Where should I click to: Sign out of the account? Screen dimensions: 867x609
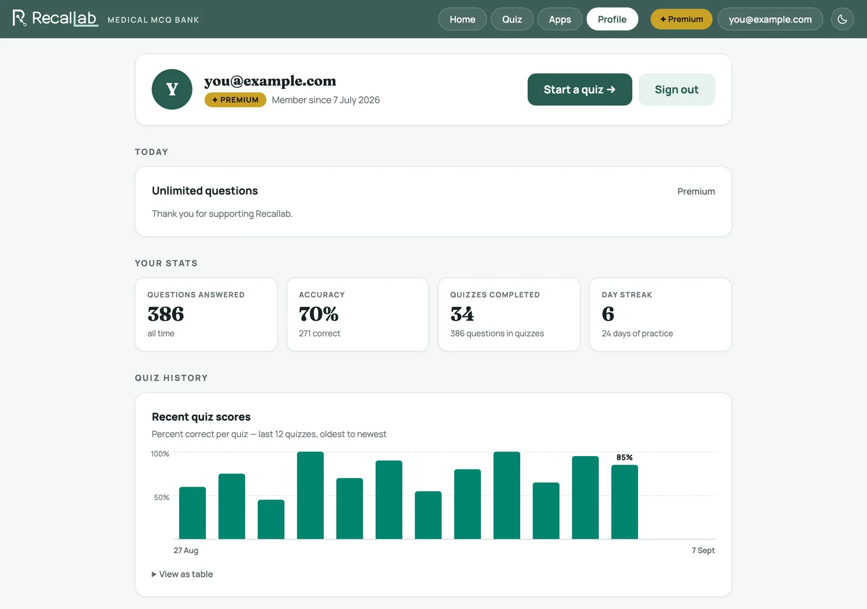coord(677,89)
